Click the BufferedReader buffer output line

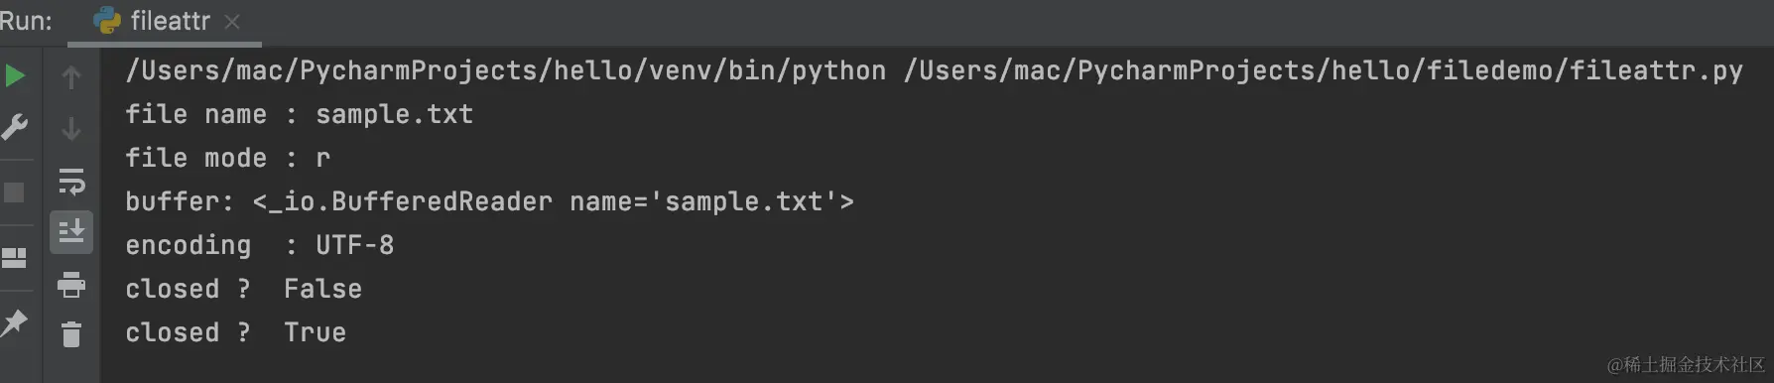pos(489,201)
